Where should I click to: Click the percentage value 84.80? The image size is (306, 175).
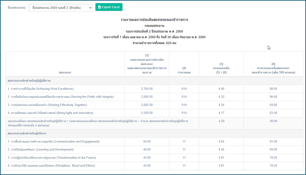[273, 105]
